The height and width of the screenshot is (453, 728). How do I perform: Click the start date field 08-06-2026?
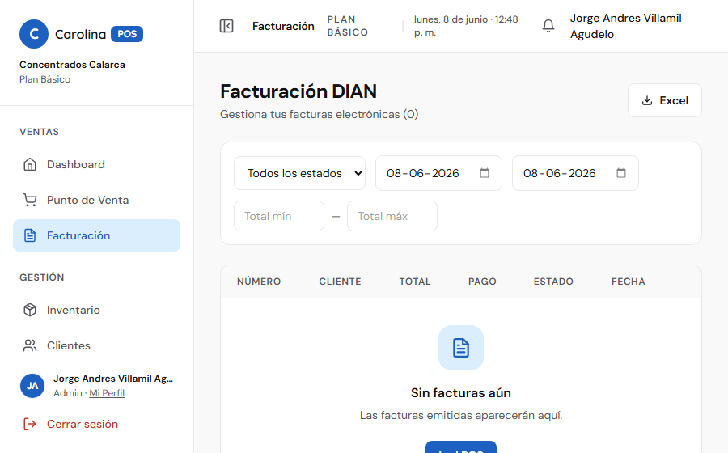438,173
